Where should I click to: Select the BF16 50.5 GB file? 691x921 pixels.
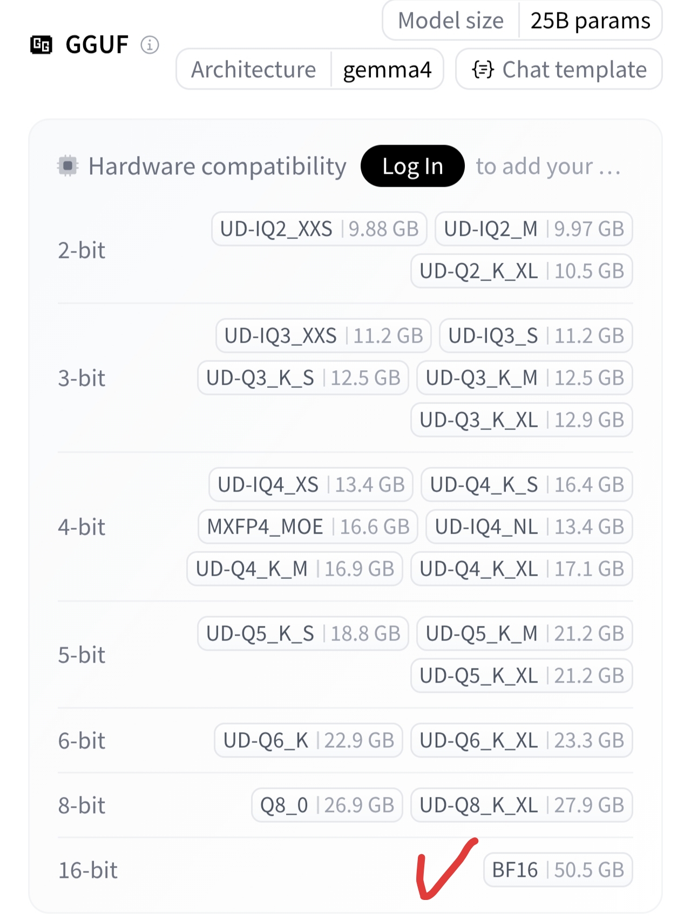pyautogui.click(x=558, y=870)
